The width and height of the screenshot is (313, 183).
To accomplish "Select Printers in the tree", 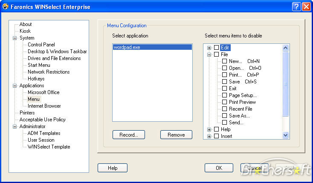I will click(x=27, y=113).
